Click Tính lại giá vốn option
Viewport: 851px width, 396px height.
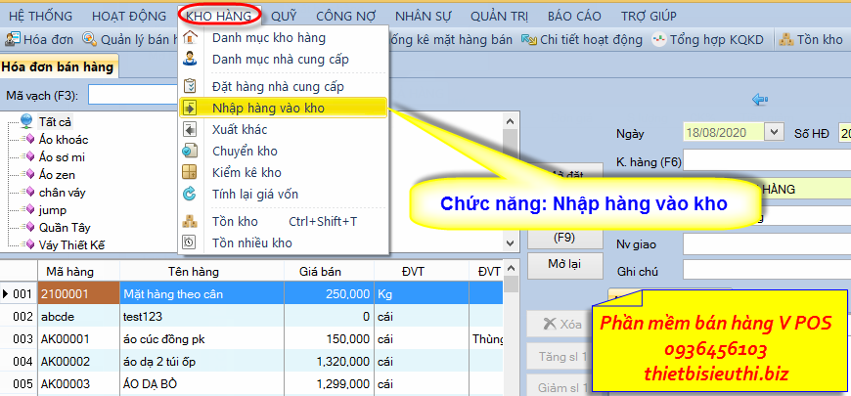point(254,195)
